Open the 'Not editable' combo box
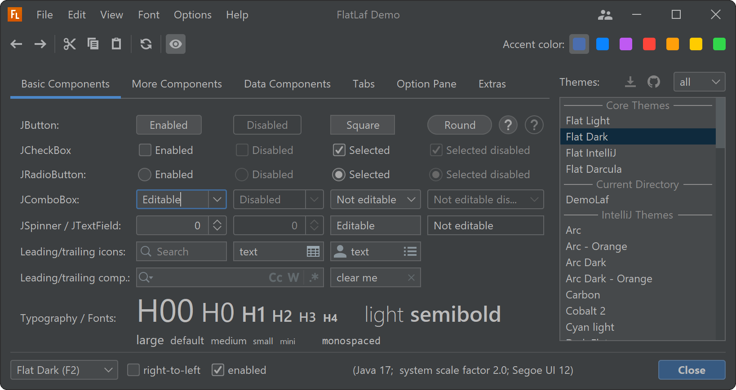The height and width of the screenshot is (390, 736). tap(375, 199)
